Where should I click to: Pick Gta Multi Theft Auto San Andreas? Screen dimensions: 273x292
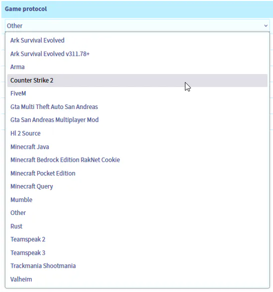pos(137,107)
